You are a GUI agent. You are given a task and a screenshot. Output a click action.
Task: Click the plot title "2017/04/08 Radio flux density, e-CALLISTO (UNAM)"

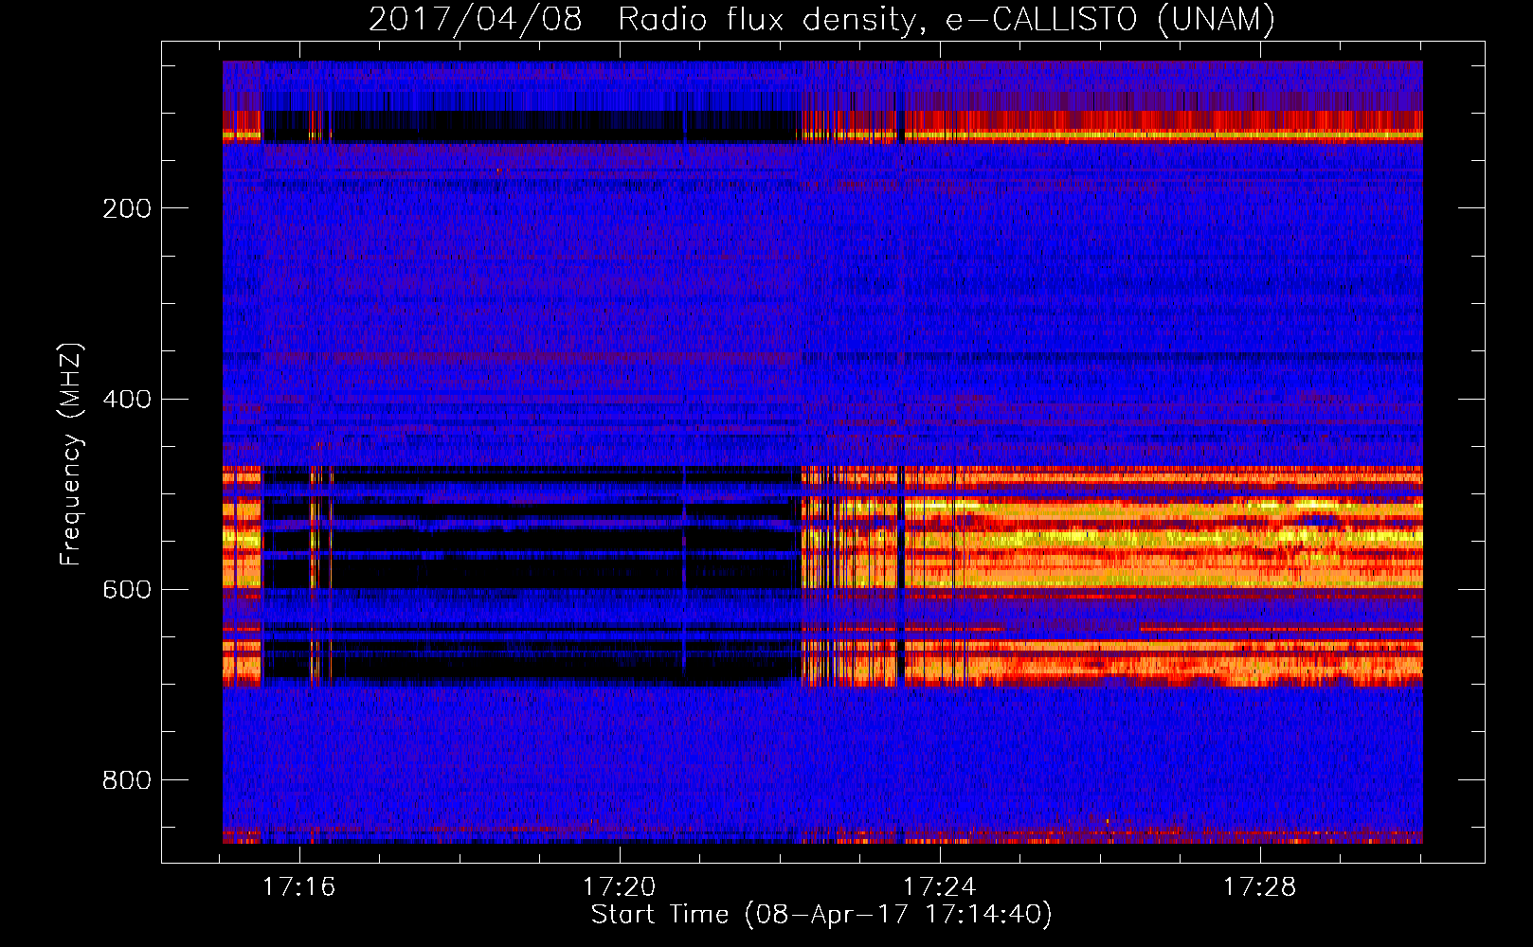[821, 19]
